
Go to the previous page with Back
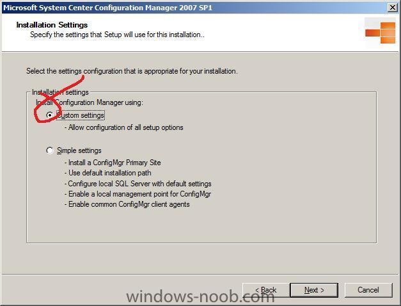(266, 290)
